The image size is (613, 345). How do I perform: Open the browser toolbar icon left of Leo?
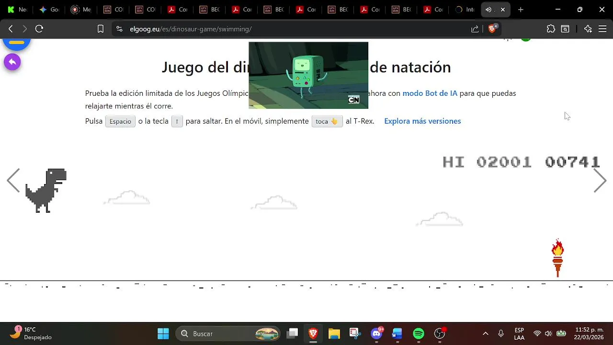click(x=565, y=29)
